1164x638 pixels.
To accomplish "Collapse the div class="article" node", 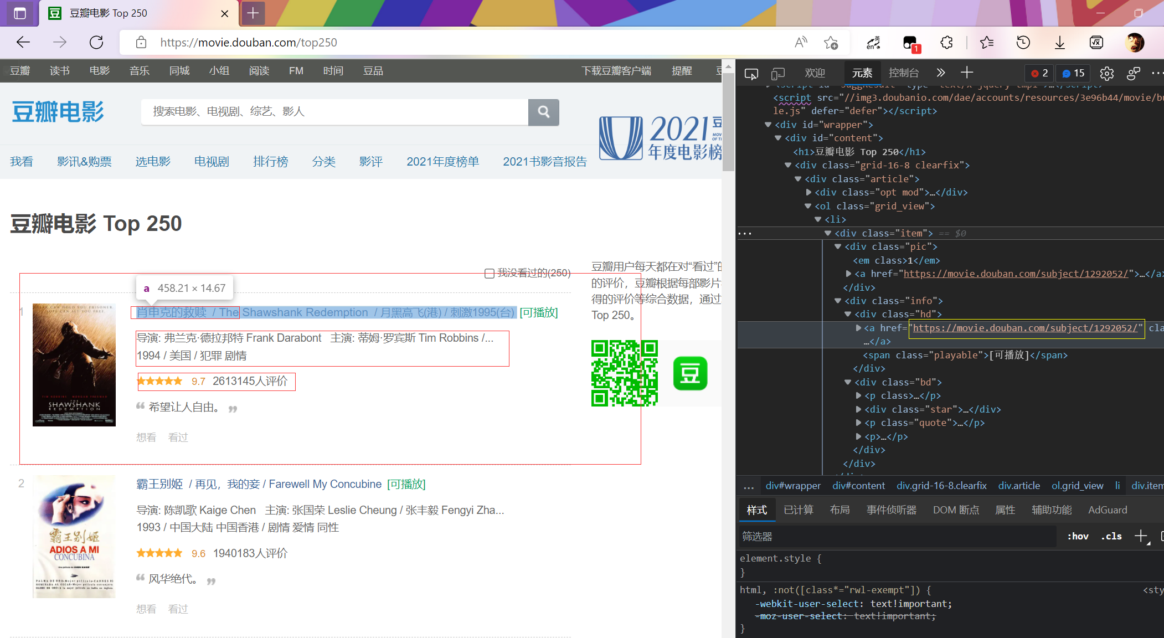I will point(798,179).
